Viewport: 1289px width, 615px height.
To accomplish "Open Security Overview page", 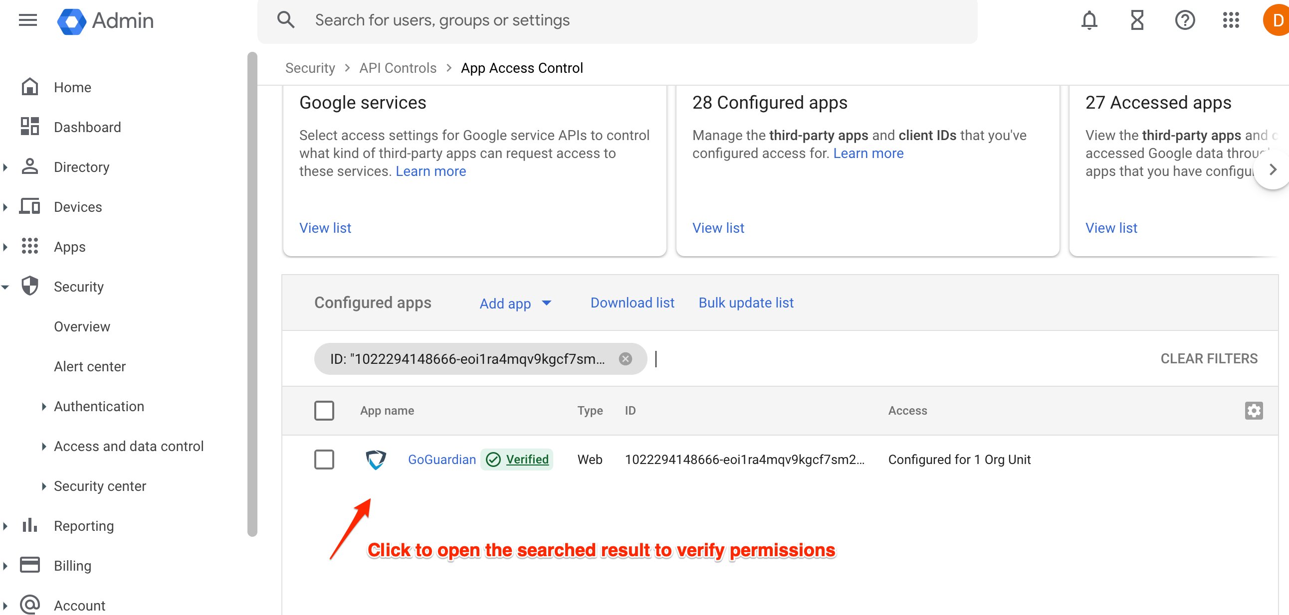I will [x=82, y=326].
